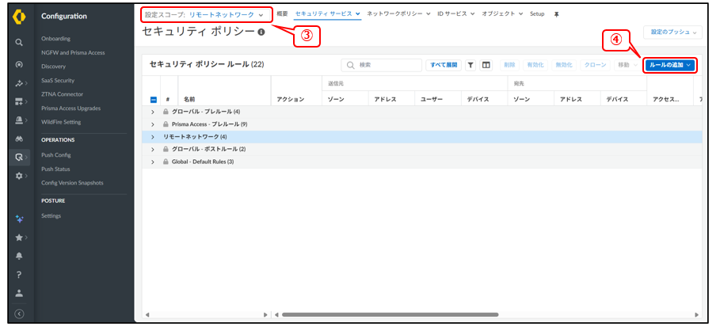Image resolution: width=720 pixels, height=331 pixels.
Task: Click lock icon on Prisma Access - プレルール row
Action: click(x=166, y=124)
